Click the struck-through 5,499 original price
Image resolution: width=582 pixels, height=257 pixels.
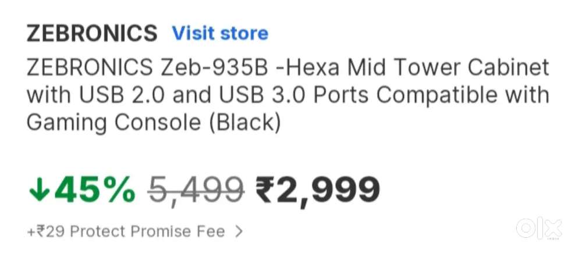point(196,191)
